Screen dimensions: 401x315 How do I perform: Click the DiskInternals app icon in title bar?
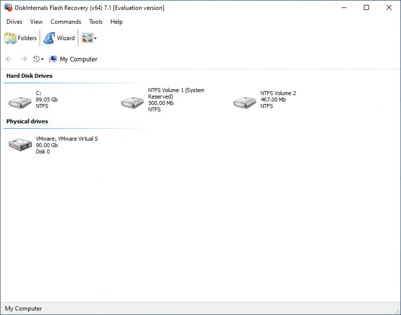pyautogui.click(x=8, y=7)
